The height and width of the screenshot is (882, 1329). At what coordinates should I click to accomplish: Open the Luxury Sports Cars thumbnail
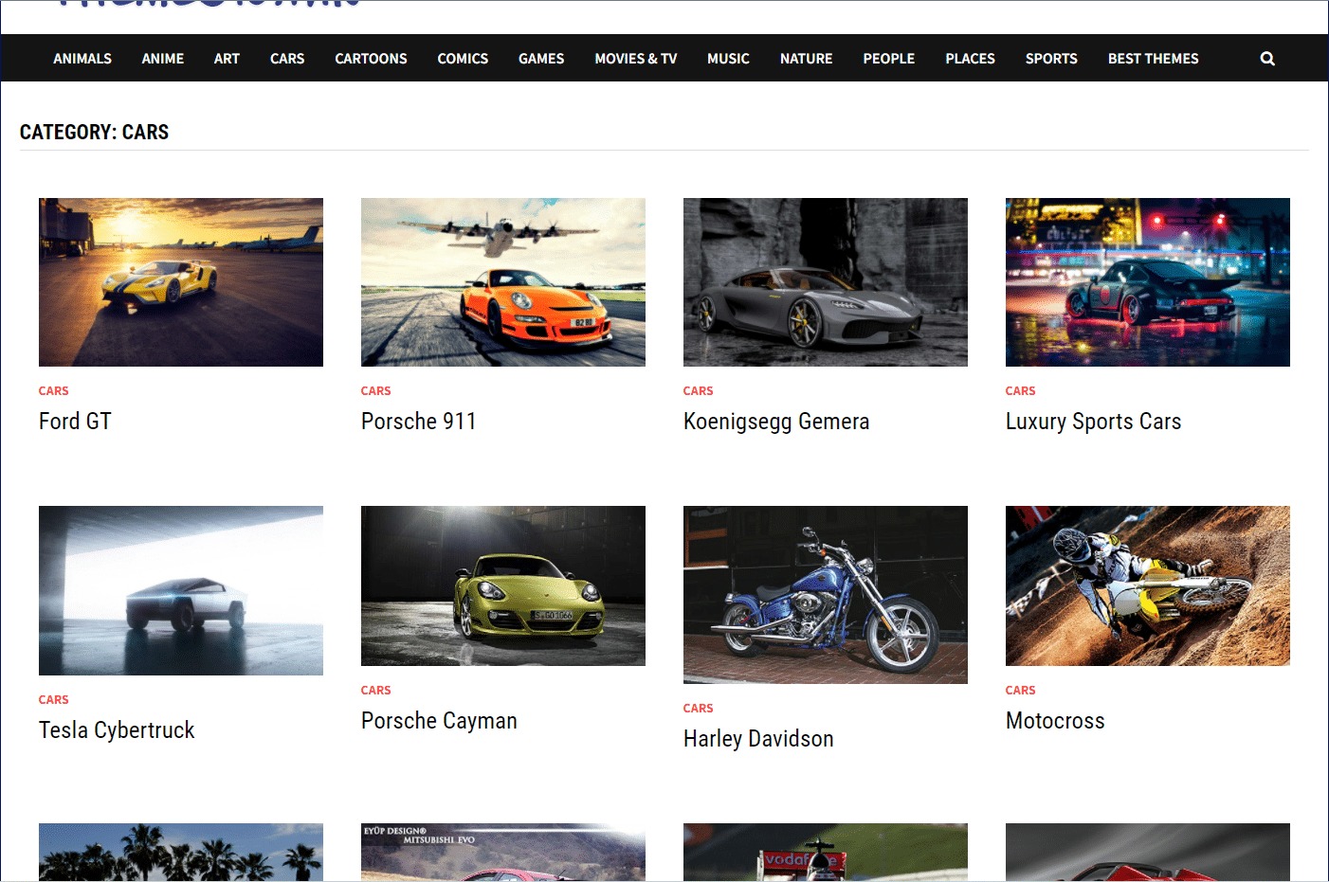click(1148, 282)
